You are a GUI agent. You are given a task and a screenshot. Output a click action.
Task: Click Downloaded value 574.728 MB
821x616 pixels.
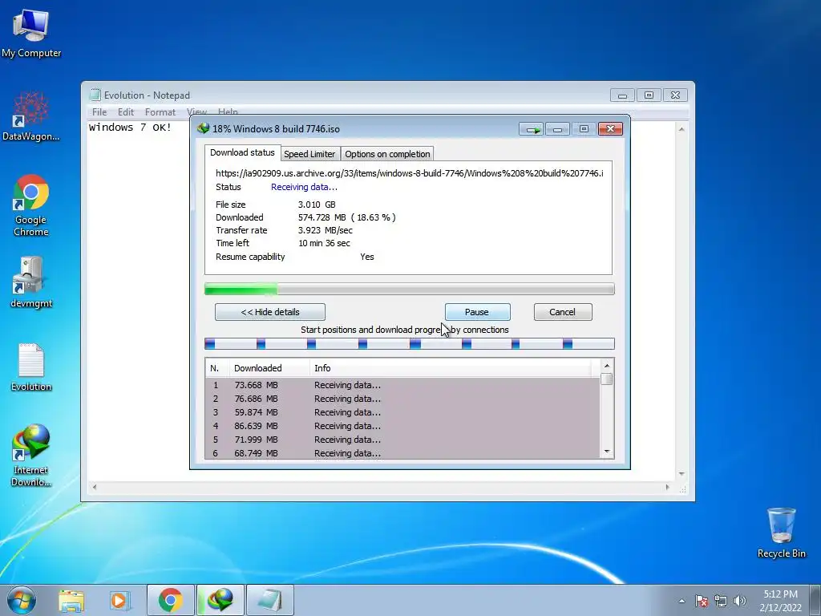[x=346, y=217]
